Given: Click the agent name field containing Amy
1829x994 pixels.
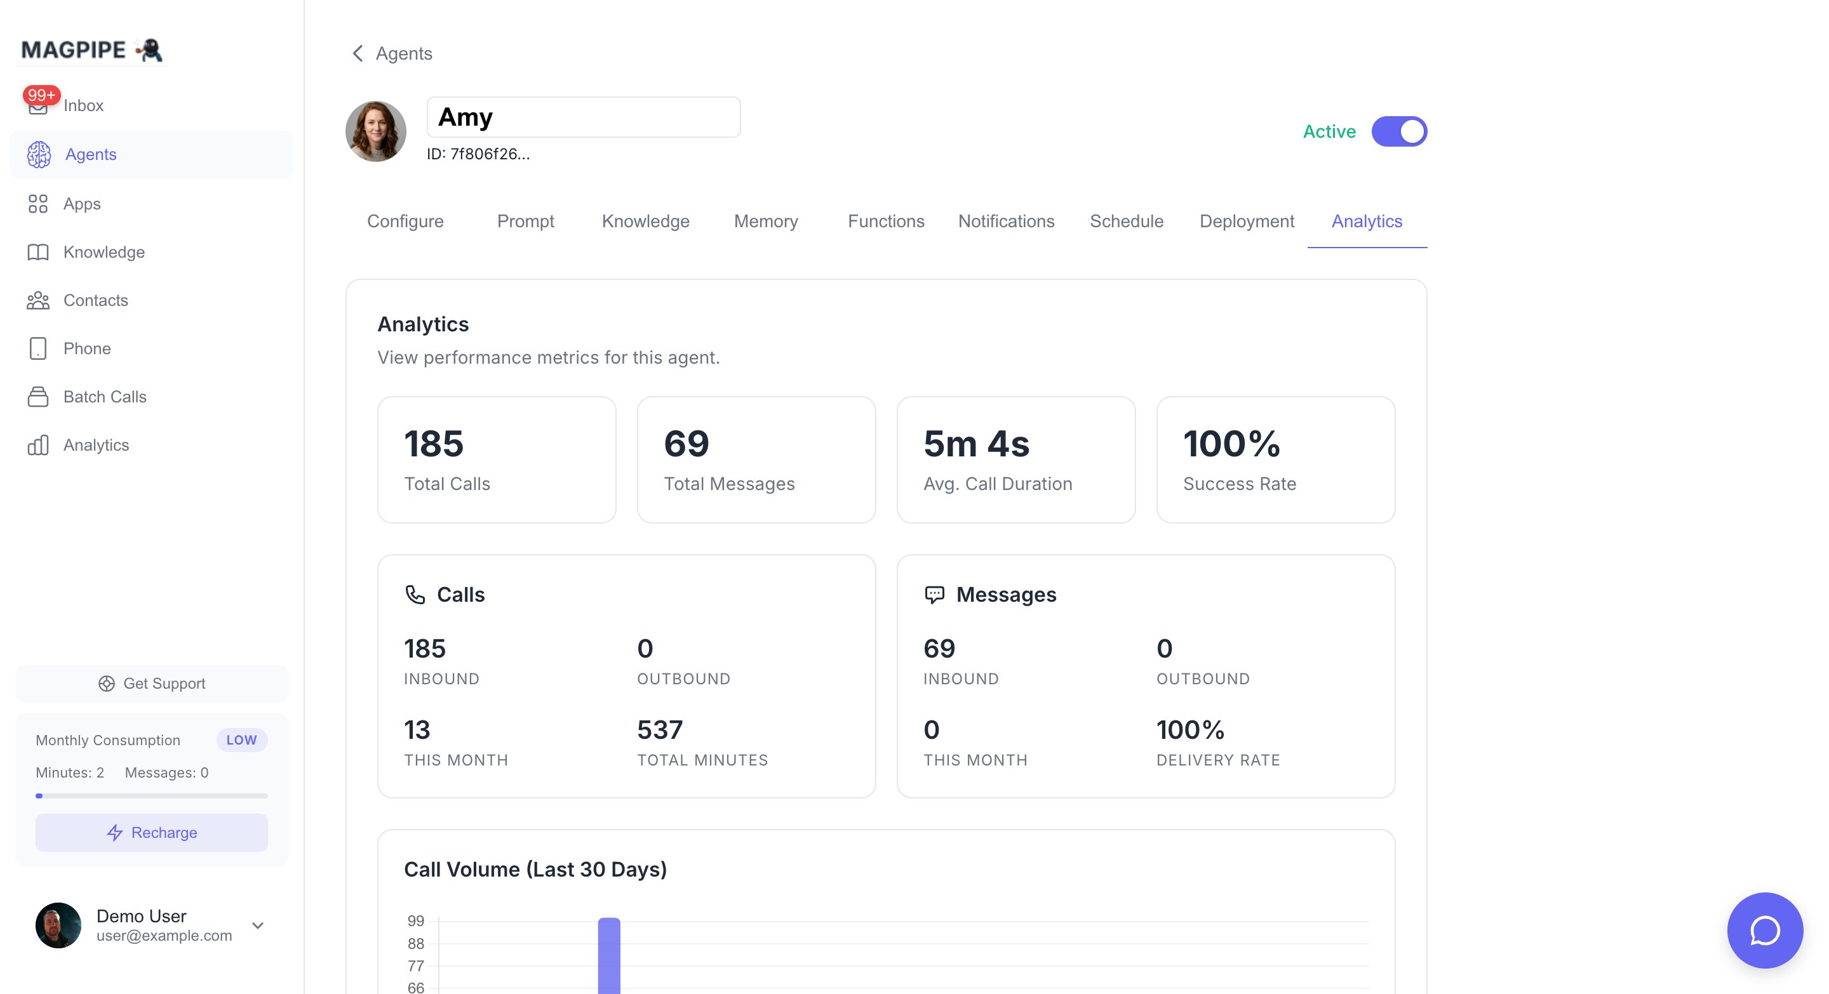Looking at the screenshot, I should 584,117.
